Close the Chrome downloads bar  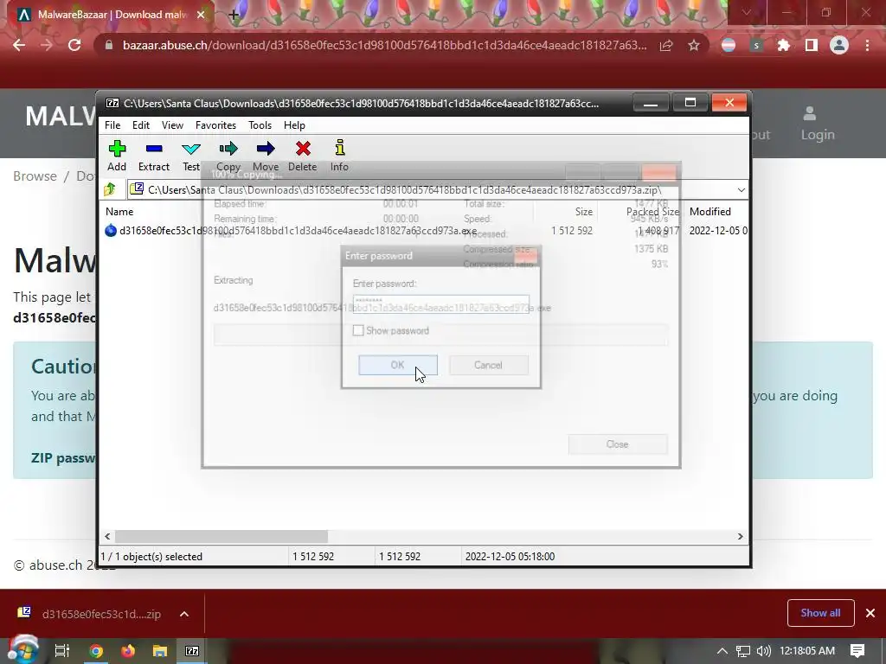870,613
